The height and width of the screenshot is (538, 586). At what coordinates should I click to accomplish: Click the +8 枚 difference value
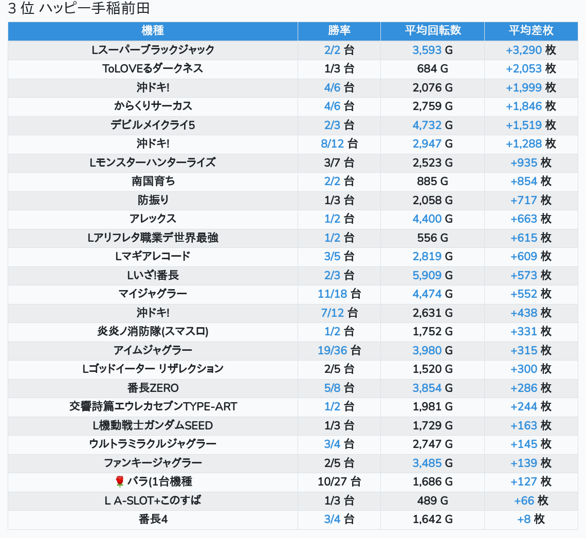[530, 519]
